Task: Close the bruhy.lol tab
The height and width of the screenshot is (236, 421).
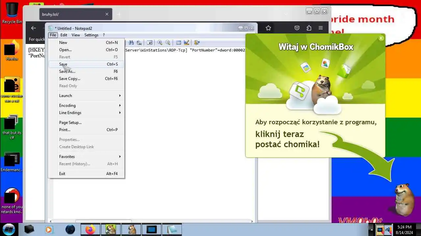Action: coord(107,14)
